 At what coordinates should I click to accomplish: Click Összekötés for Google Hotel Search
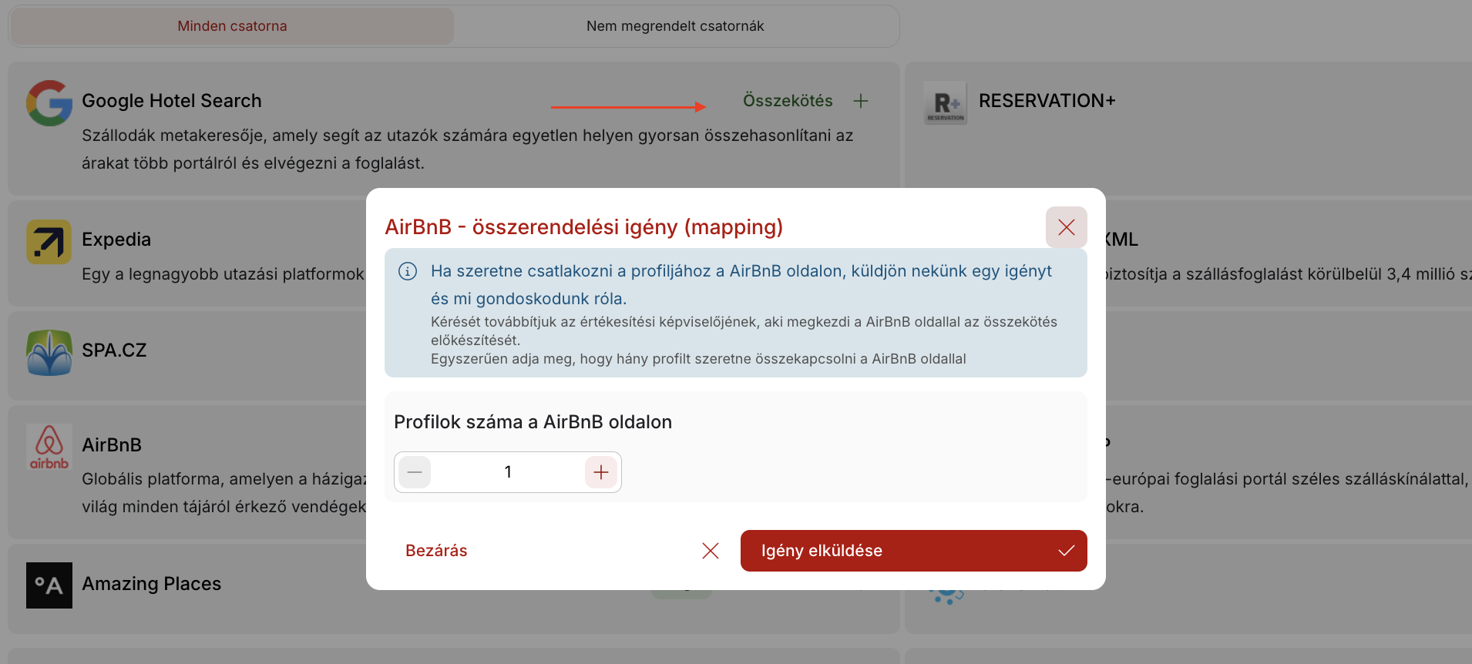click(x=788, y=101)
